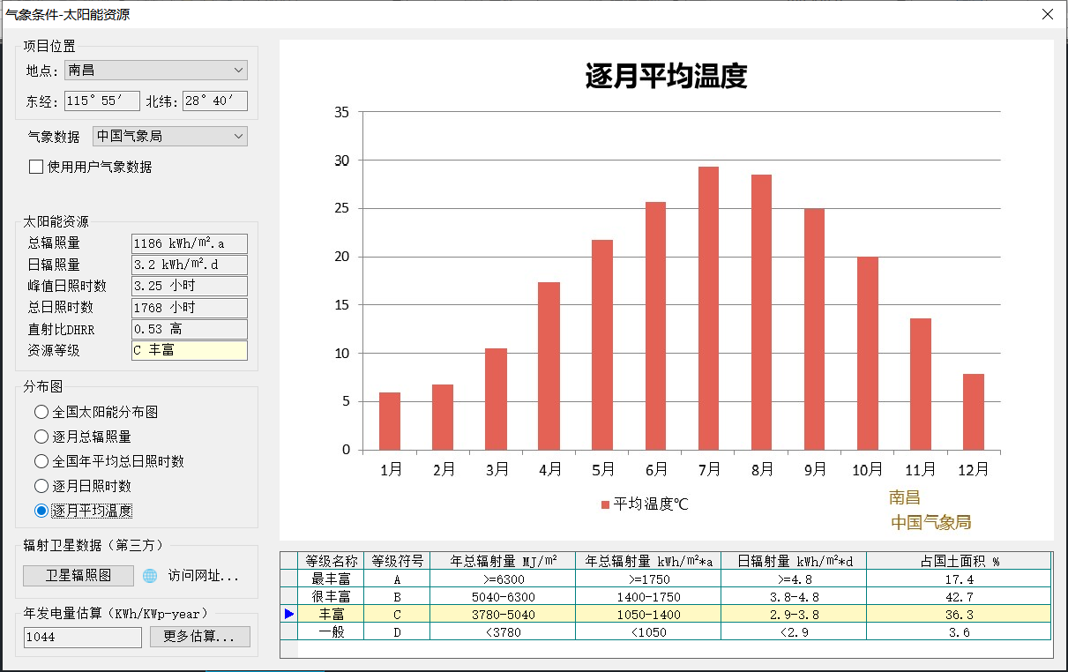
Task: Click the 年发电量估算 value field 1044
Action: tap(82, 637)
